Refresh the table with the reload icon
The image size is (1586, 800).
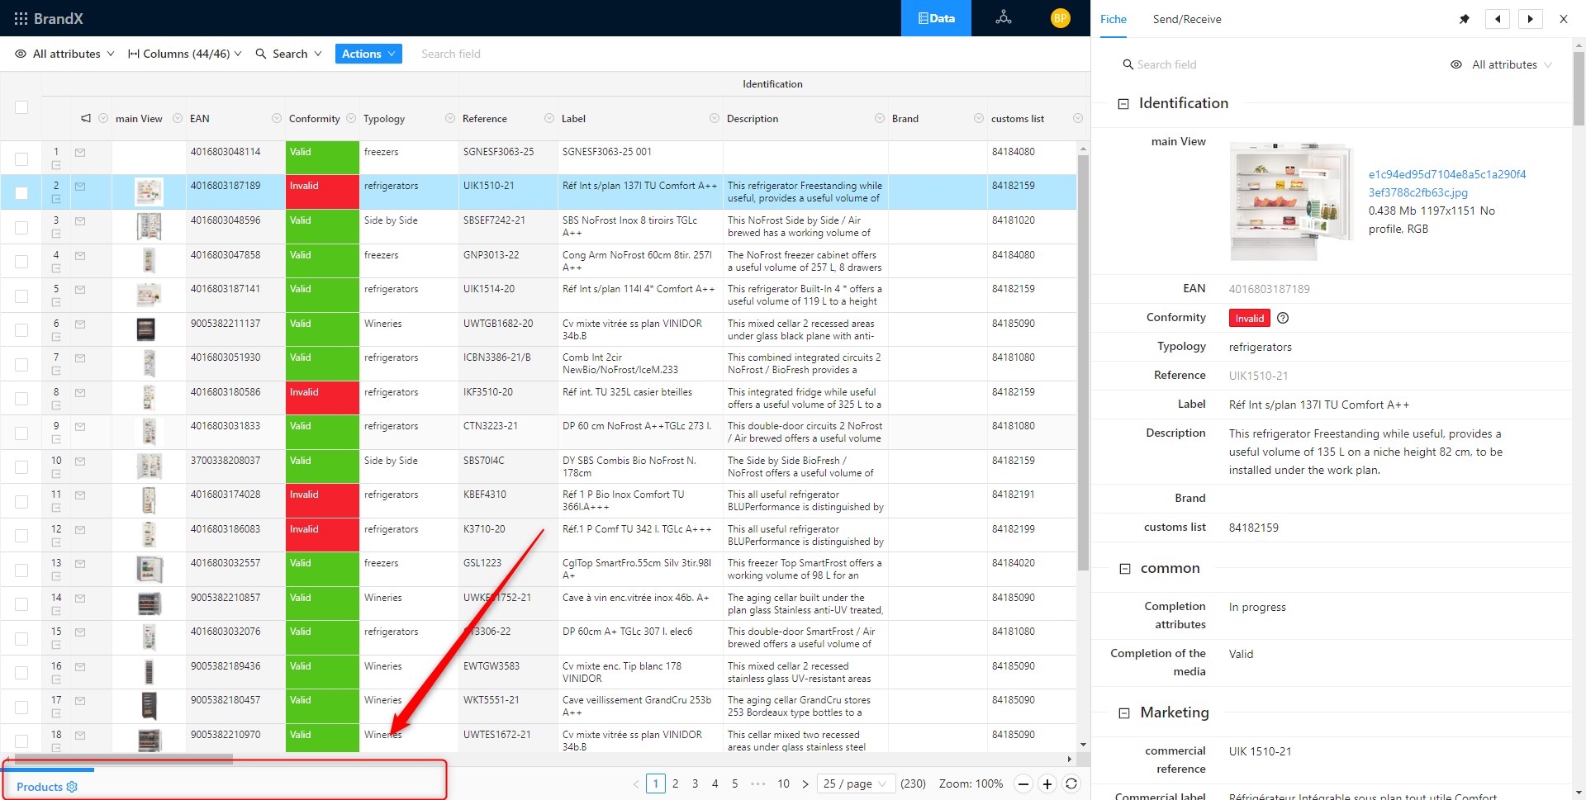[x=1071, y=783]
